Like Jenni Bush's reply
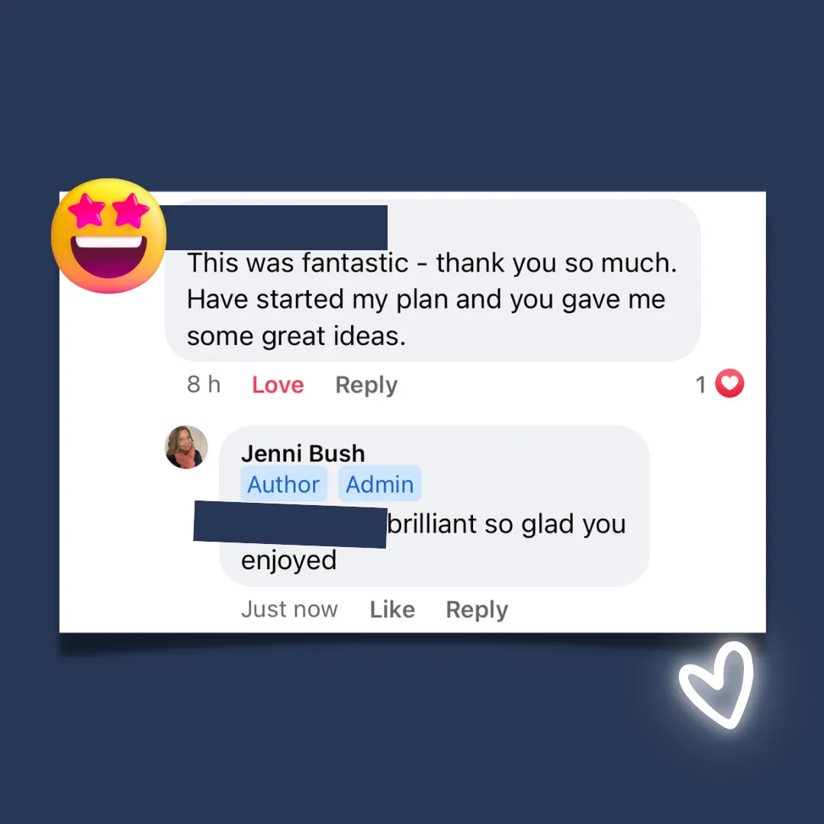824x824 pixels. [393, 610]
